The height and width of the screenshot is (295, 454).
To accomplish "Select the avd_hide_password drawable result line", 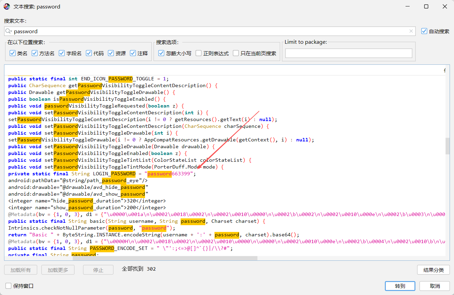I will pos(78,187).
